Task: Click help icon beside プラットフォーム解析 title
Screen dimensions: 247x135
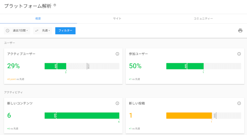Action: [55, 5]
